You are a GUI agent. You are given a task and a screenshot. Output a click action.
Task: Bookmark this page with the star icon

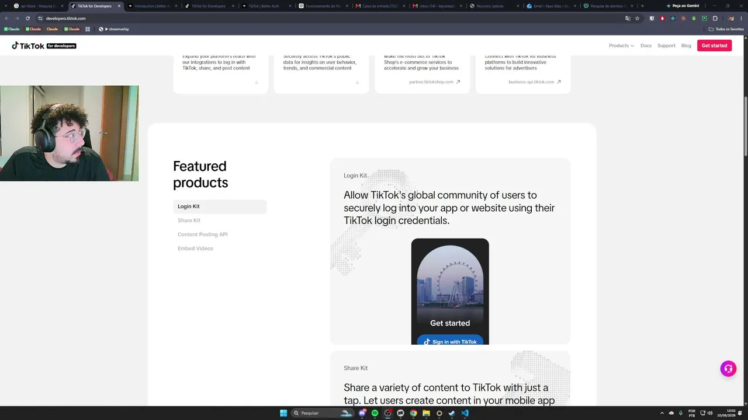pyautogui.click(x=637, y=18)
